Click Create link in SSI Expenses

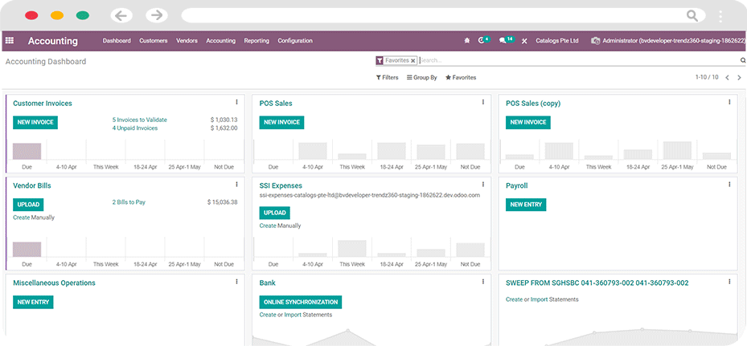[x=268, y=226]
